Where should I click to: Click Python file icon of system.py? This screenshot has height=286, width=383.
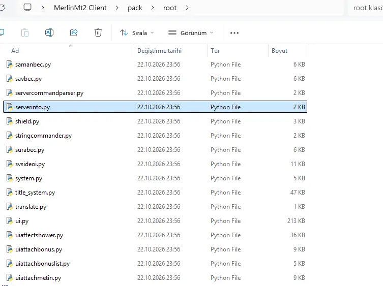point(9,178)
